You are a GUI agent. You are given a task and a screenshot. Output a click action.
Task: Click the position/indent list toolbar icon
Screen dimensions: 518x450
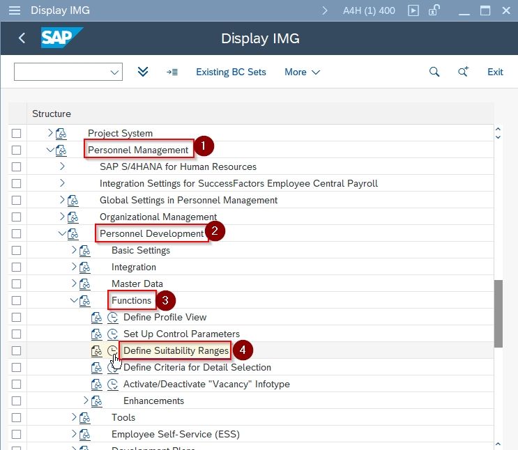[x=172, y=72]
